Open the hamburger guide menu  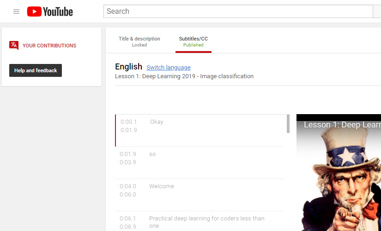pos(16,12)
